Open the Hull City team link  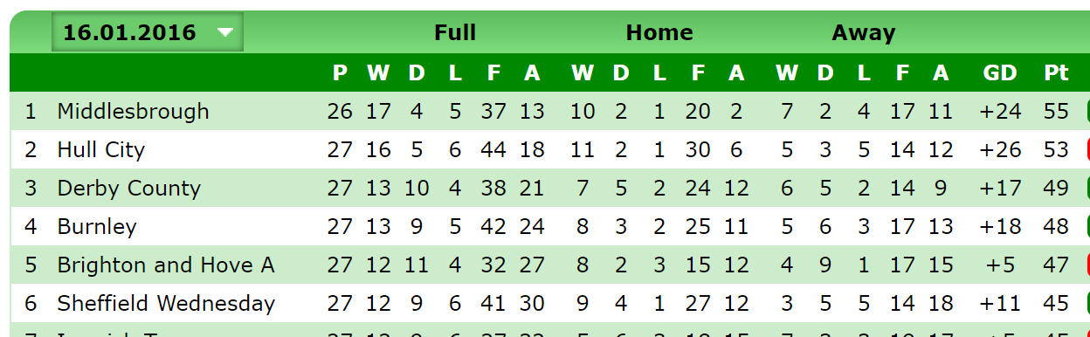click(100, 149)
